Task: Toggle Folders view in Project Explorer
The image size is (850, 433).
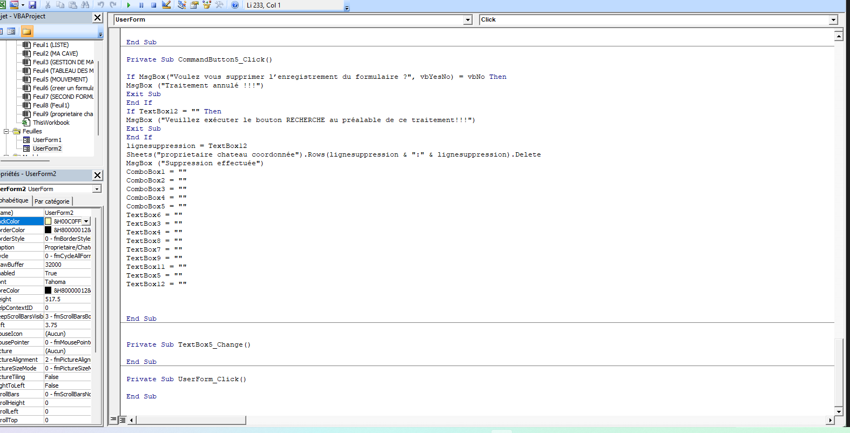Action: (x=26, y=31)
